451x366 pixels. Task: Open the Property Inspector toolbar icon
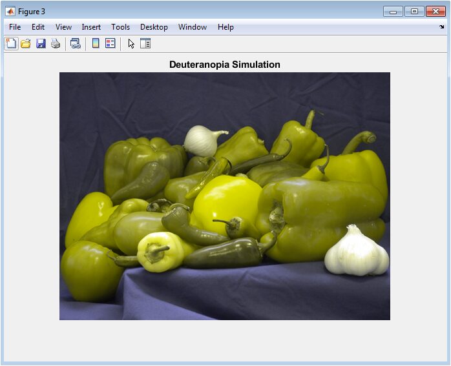145,44
